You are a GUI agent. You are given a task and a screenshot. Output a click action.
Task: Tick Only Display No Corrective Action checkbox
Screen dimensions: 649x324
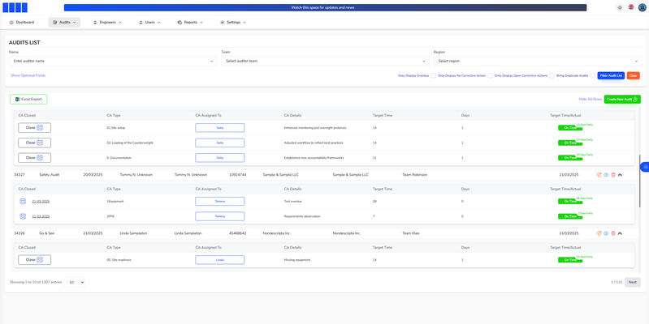click(490, 75)
